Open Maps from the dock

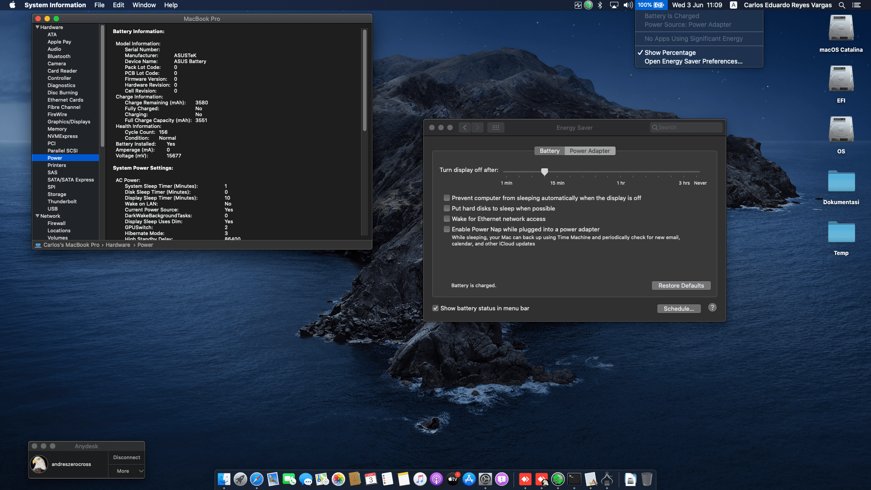[322, 479]
